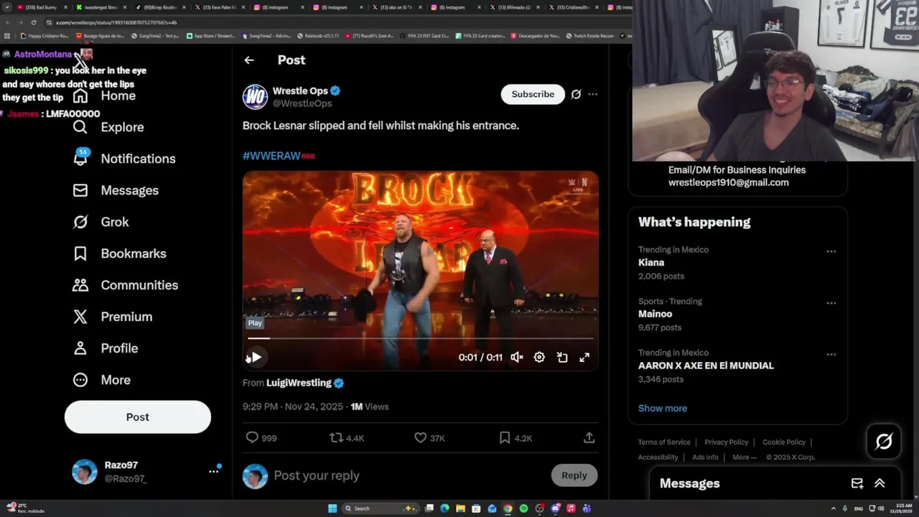The image size is (919, 517).
Task: Click the Post your reply field
Action: (x=409, y=475)
